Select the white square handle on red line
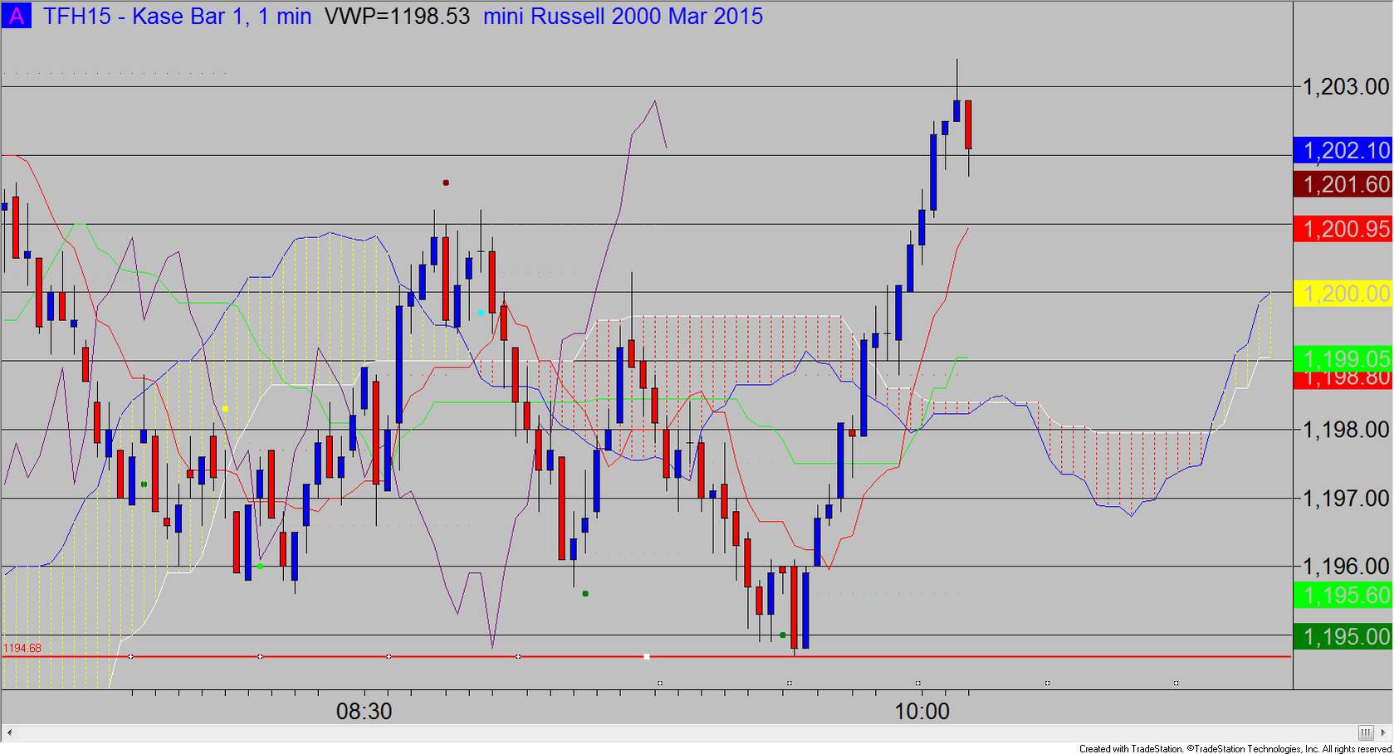 point(647,656)
